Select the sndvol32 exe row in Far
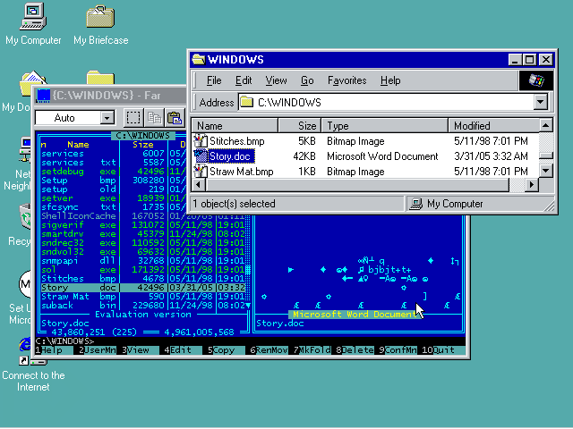 [143, 252]
